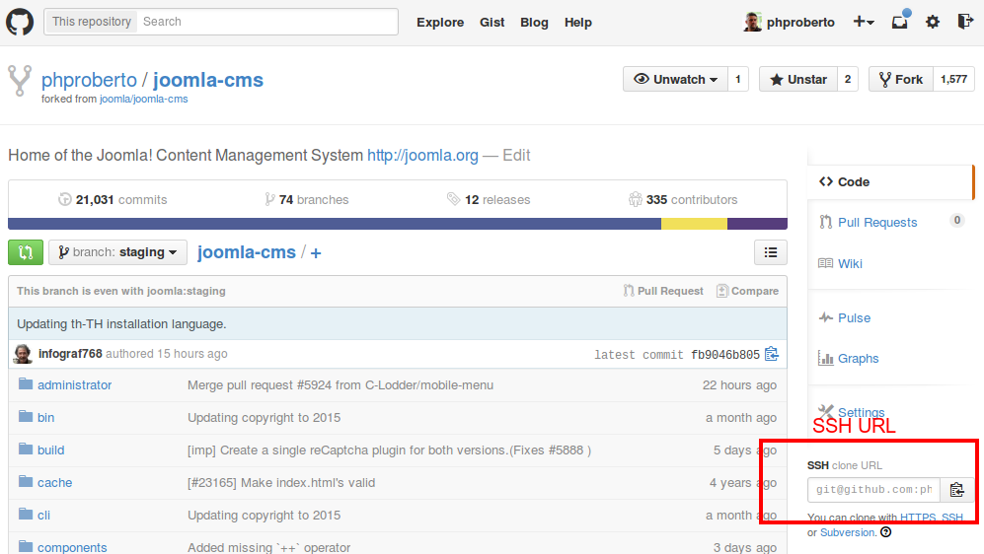Open the cache folder

(54, 483)
